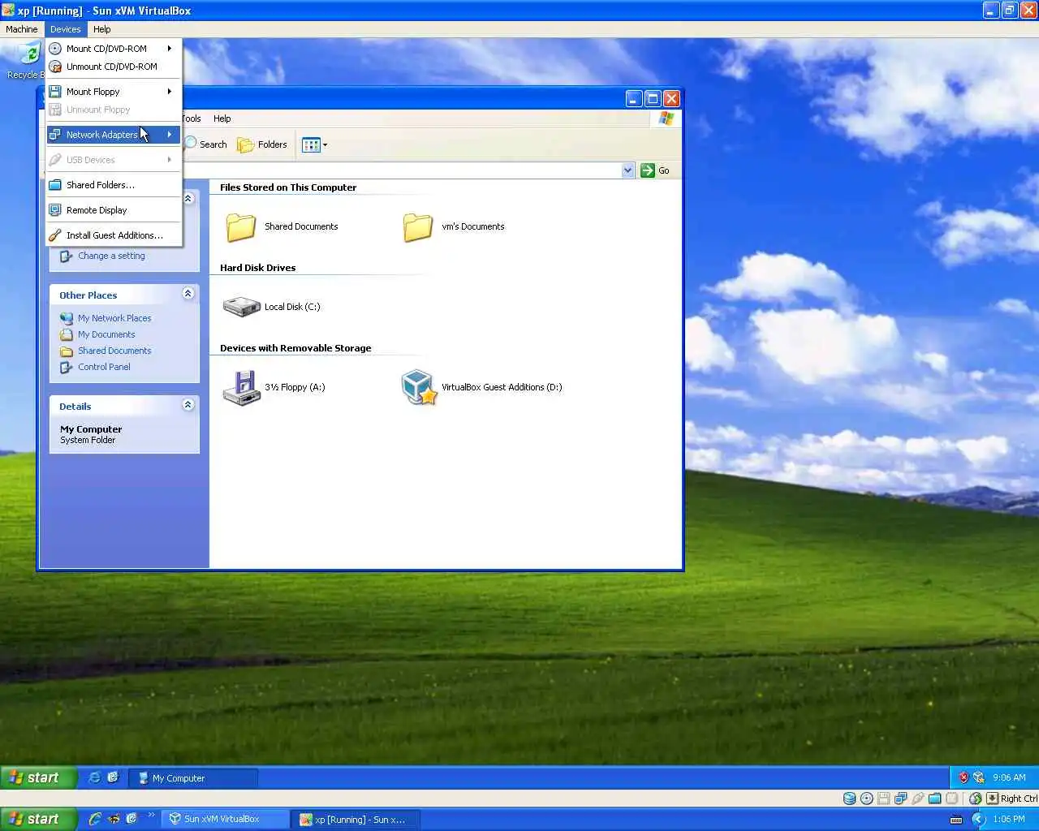Open VirtualBox Help menu
Screen dimensions: 1039x831
tap(101, 29)
